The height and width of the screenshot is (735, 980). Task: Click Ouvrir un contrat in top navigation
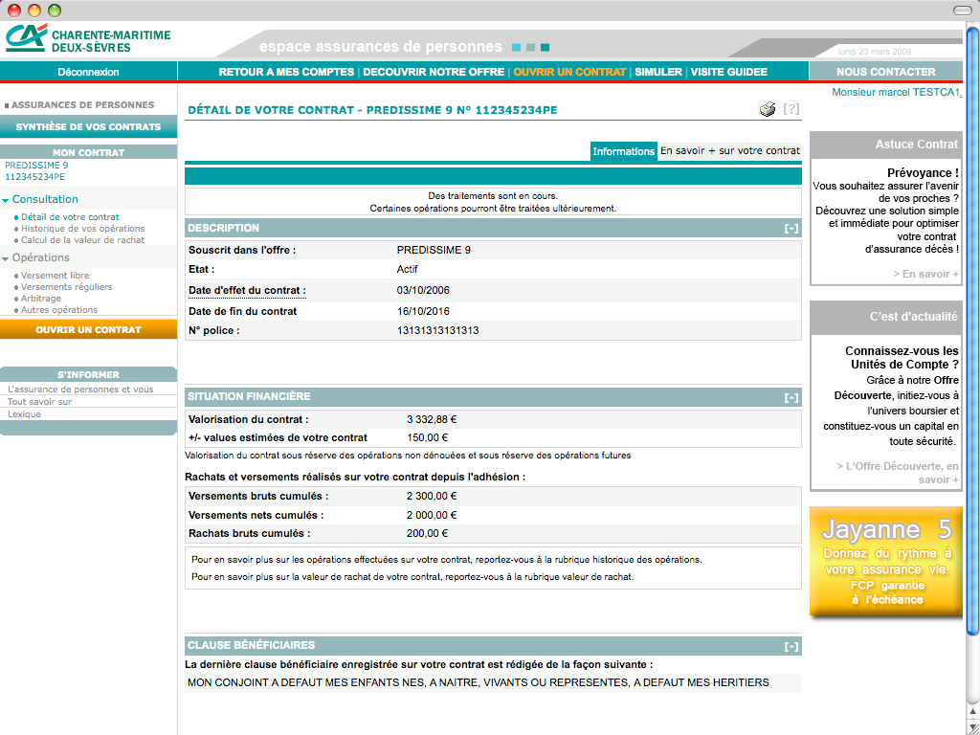pyautogui.click(x=569, y=72)
